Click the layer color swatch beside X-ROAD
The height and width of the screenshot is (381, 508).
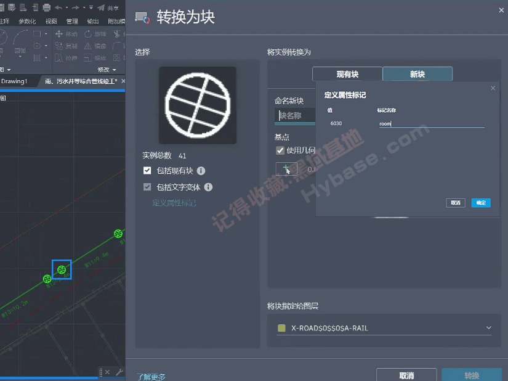(x=281, y=328)
